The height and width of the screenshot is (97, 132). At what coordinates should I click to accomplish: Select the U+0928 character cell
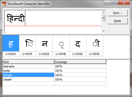[x=44, y=46]
